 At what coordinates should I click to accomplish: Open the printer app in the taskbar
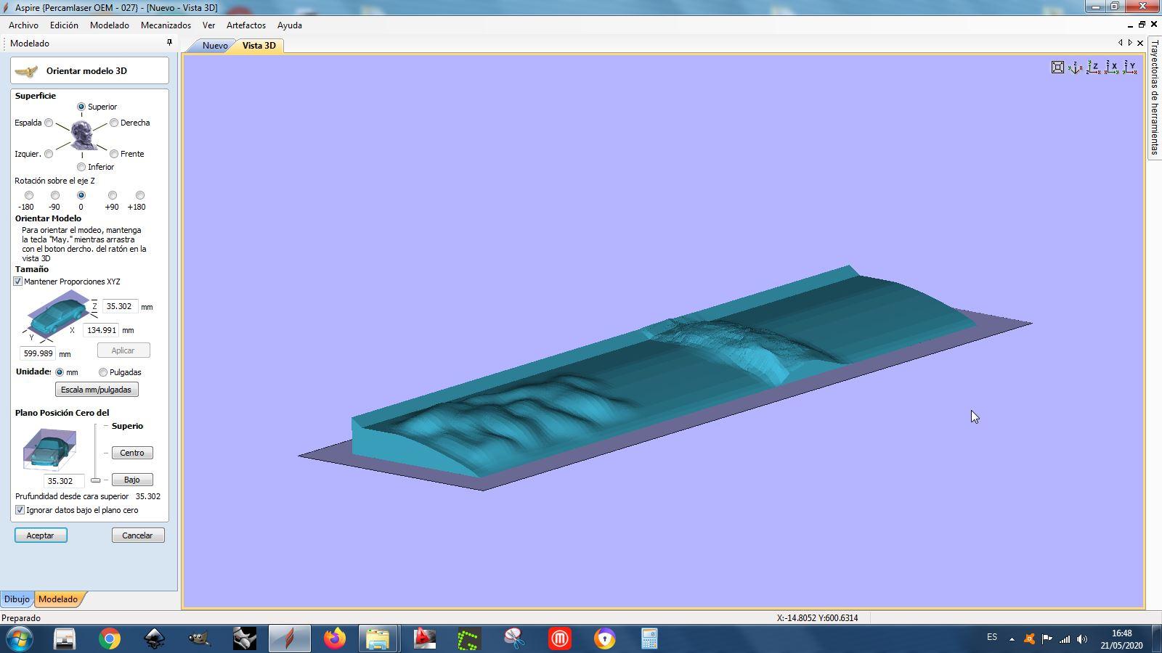tap(65, 639)
